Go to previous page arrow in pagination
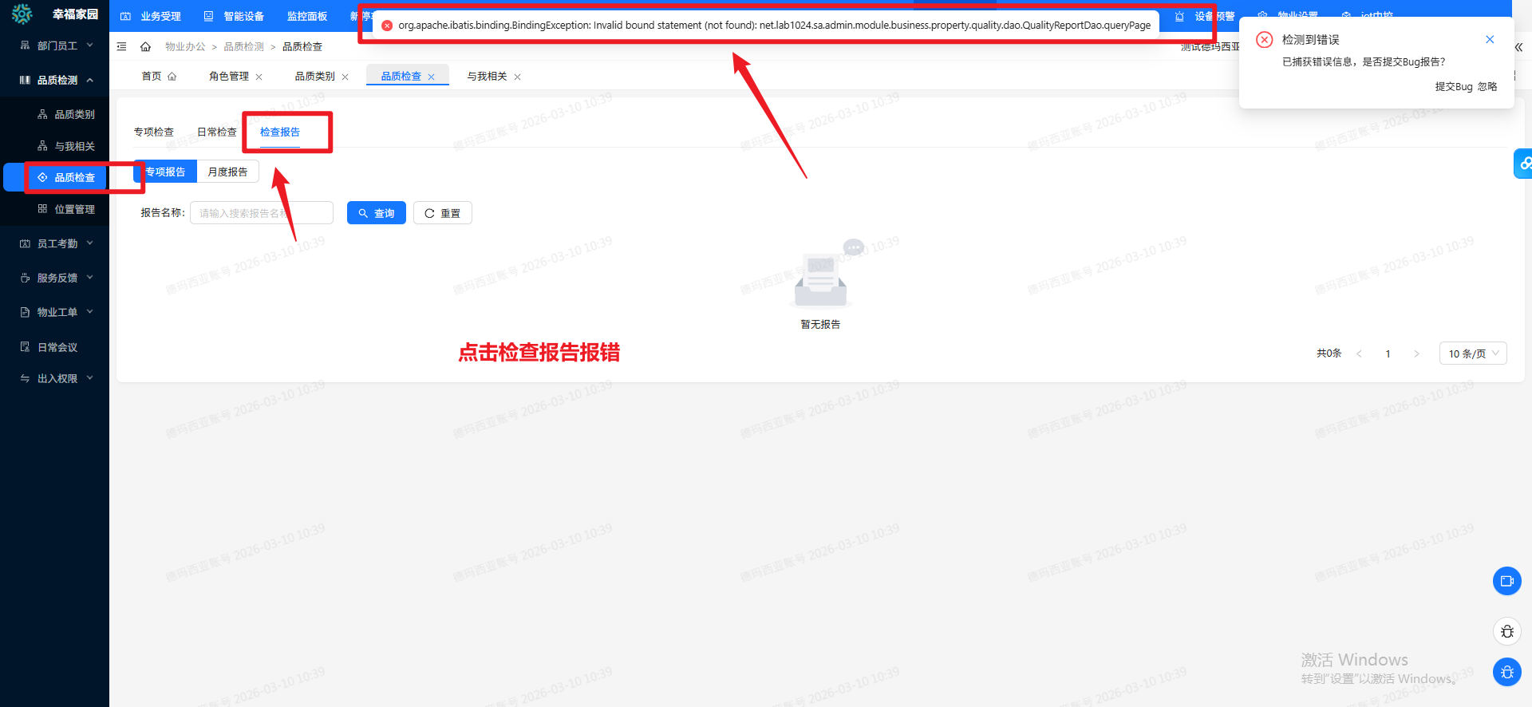This screenshot has height=707, width=1532. tap(1359, 353)
